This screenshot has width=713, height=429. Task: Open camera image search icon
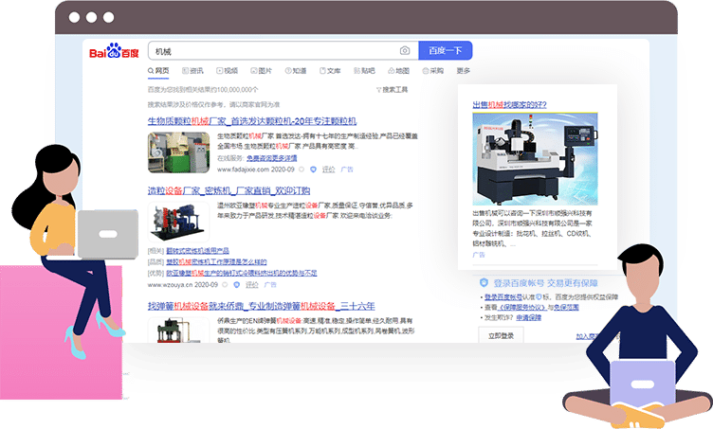(x=405, y=51)
